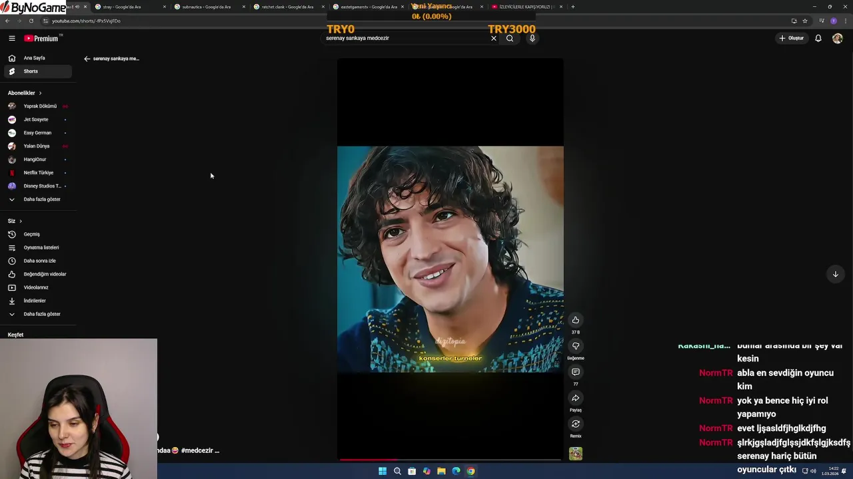Open Chrome from the taskbar

[470, 471]
